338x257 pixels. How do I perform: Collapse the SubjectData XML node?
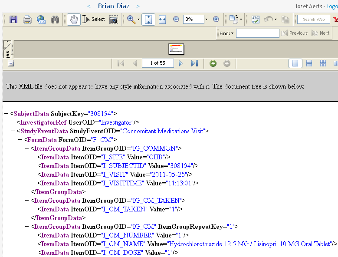(6, 114)
